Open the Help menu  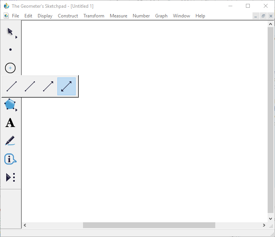tap(200, 16)
